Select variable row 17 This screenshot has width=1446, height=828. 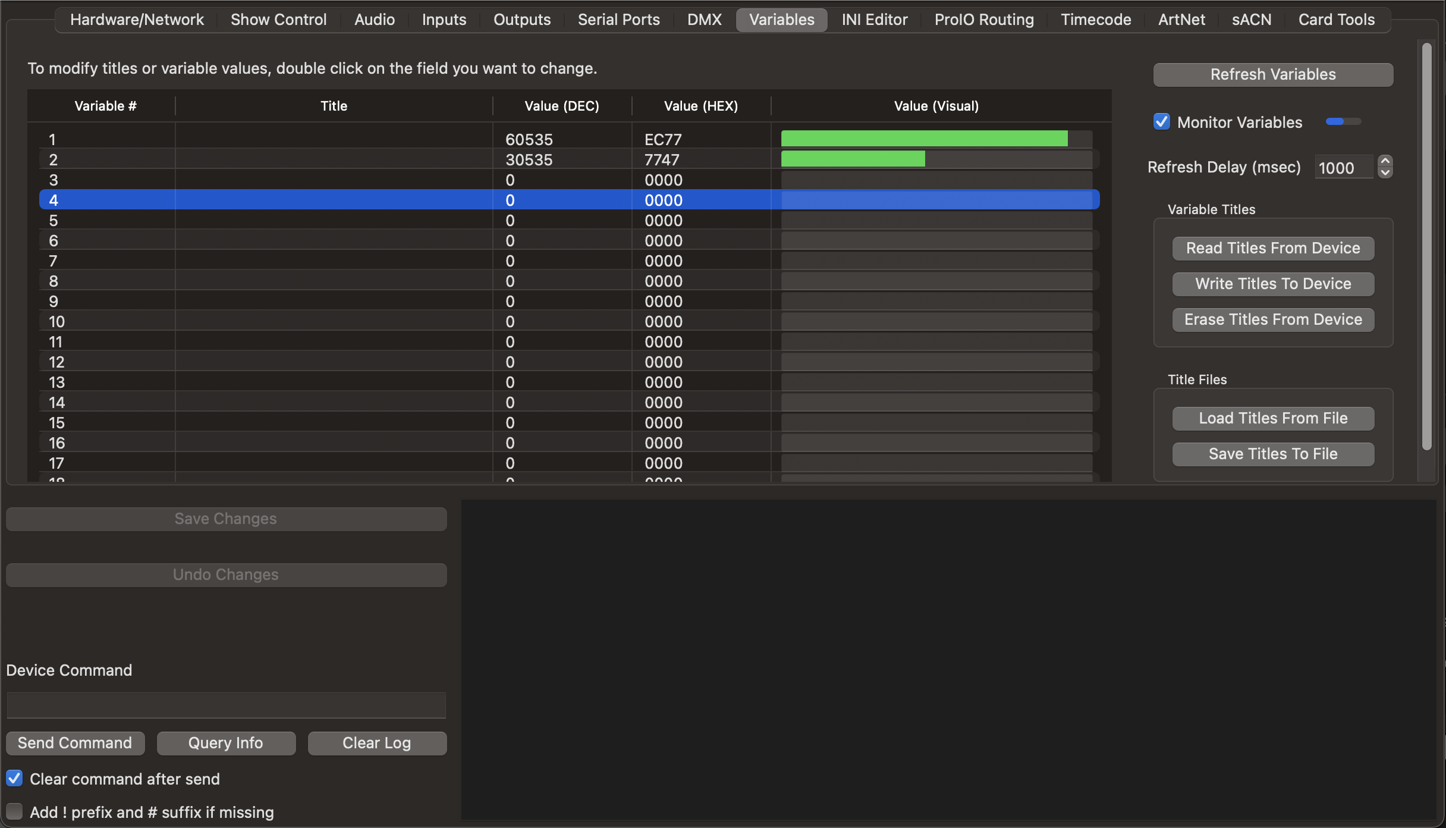[x=569, y=463]
